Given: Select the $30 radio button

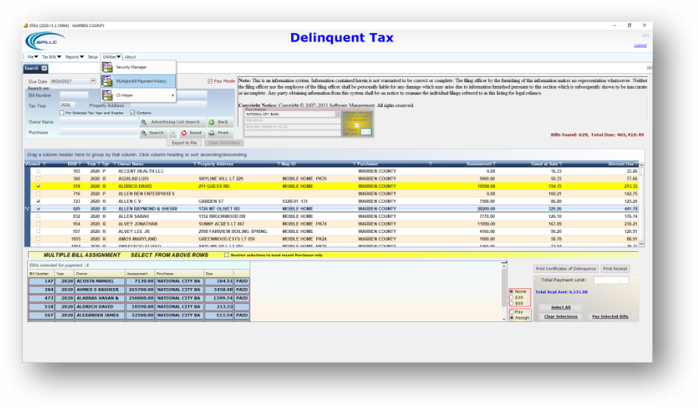Looking at the screenshot, I should point(512,297).
